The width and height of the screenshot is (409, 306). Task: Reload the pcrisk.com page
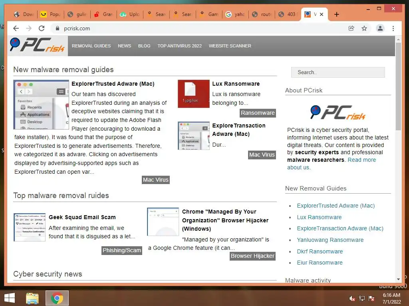pyautogui.click(x=42, y=28)
